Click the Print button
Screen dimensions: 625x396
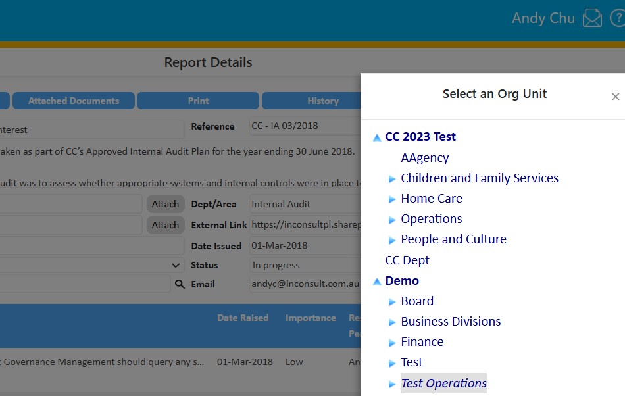pos(198,101)
